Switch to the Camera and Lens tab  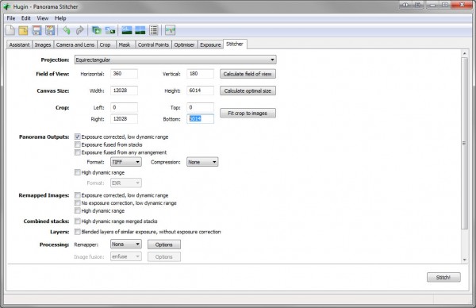(x=75, y=44)
